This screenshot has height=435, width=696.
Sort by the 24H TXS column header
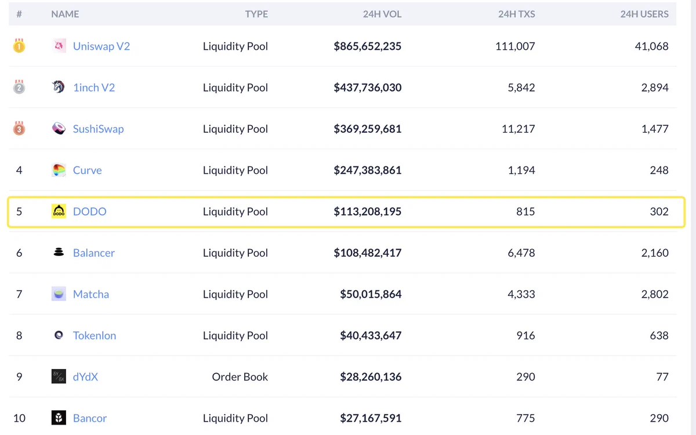(517, 14)
